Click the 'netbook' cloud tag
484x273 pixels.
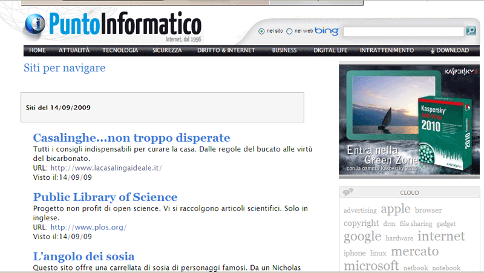[x=416, y=268]
